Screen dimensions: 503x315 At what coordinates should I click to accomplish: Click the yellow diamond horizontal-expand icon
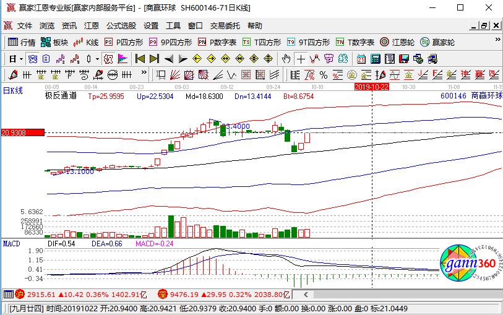tap(226, 59)
